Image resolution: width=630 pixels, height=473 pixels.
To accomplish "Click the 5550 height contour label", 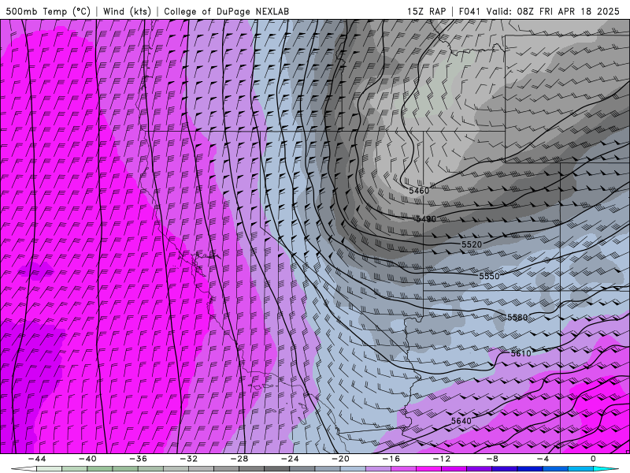I will tap(489, 277).
